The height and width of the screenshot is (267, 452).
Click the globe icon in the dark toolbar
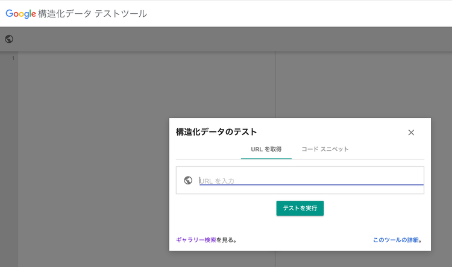[x=9, y=39]
